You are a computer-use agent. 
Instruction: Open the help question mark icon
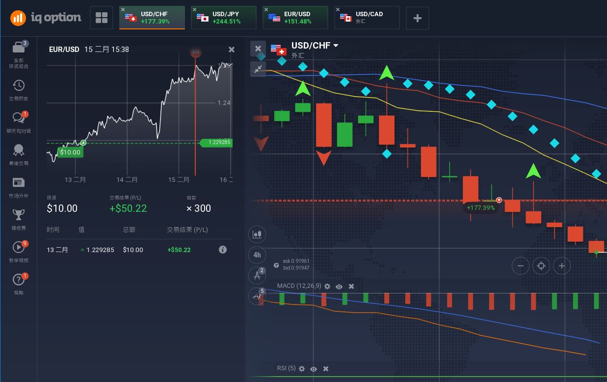(19, 280)
